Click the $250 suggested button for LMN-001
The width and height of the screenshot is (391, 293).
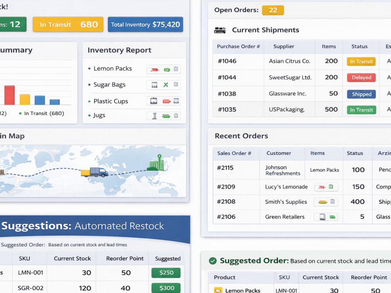point(166,273)
